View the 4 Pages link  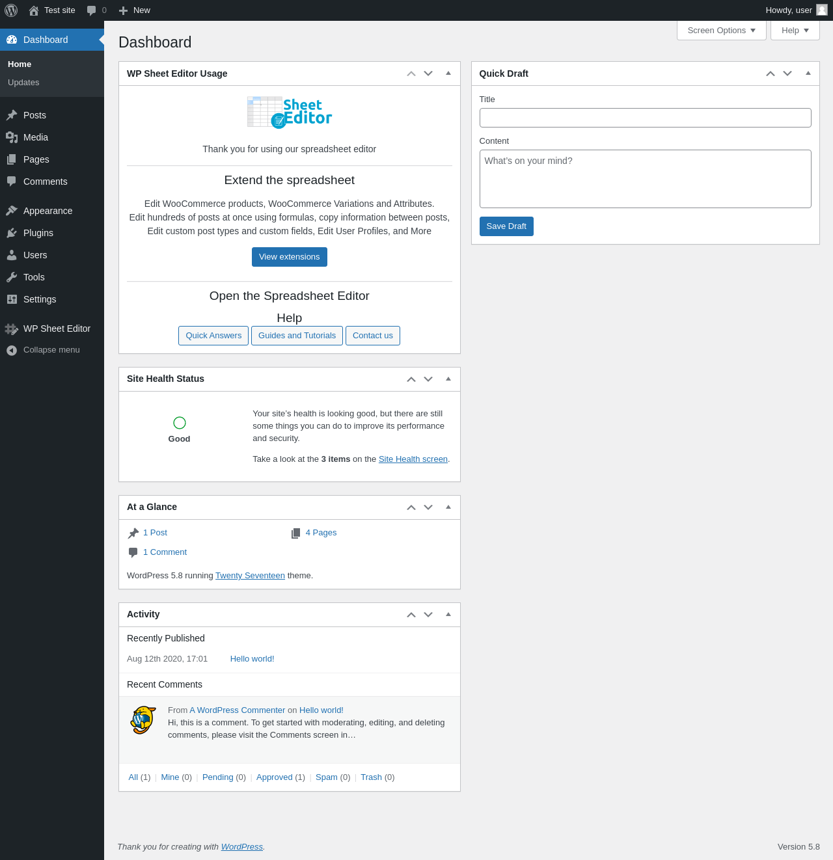click(x=321, y=533)
